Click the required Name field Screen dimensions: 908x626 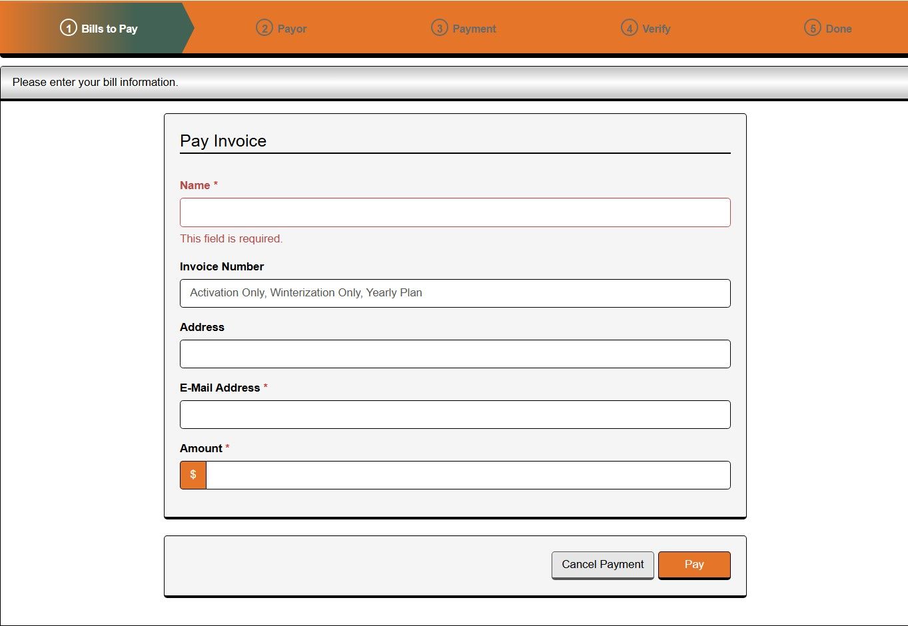coord(455,212)
